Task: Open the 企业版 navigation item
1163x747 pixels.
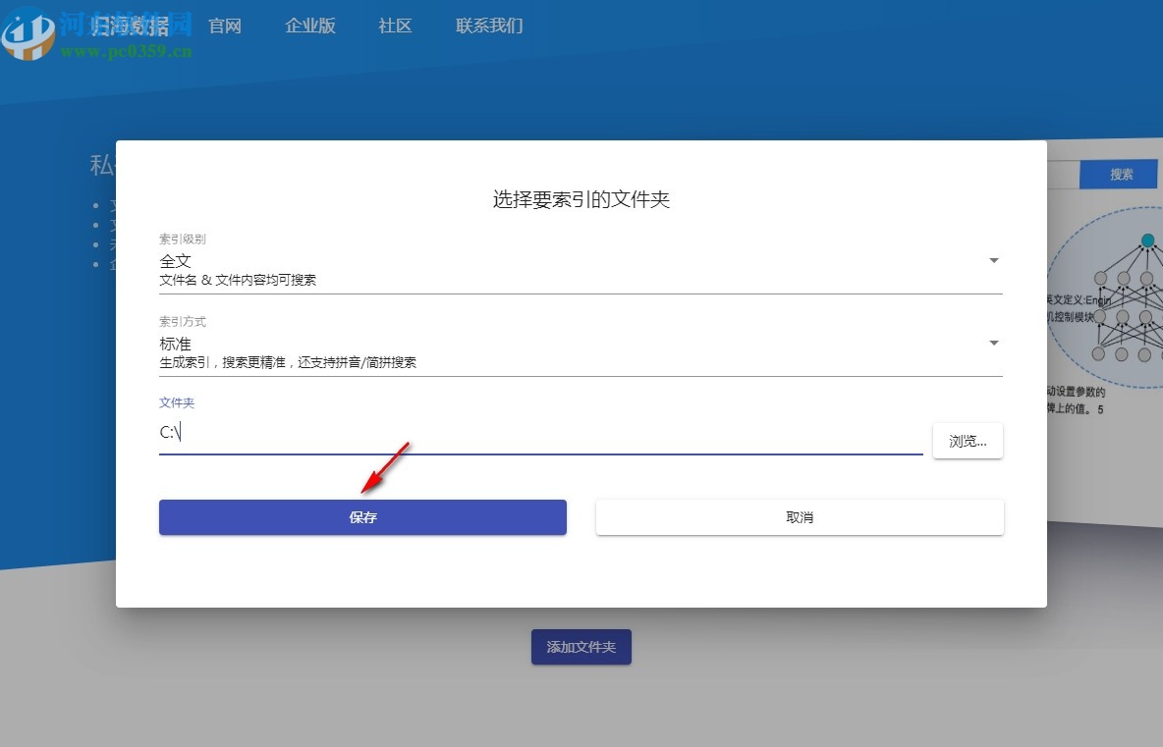Action: point(310,26)
